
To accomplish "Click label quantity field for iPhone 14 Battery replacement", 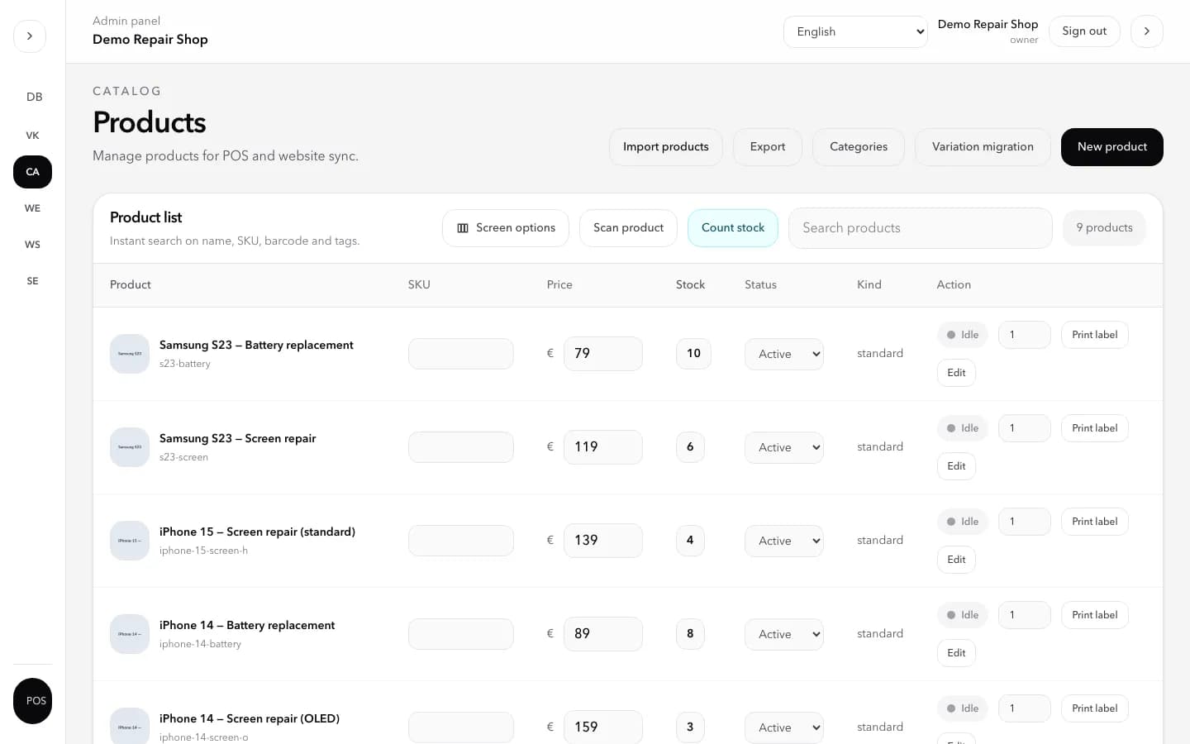I will pyautogui.click(x=1025, y=615).
